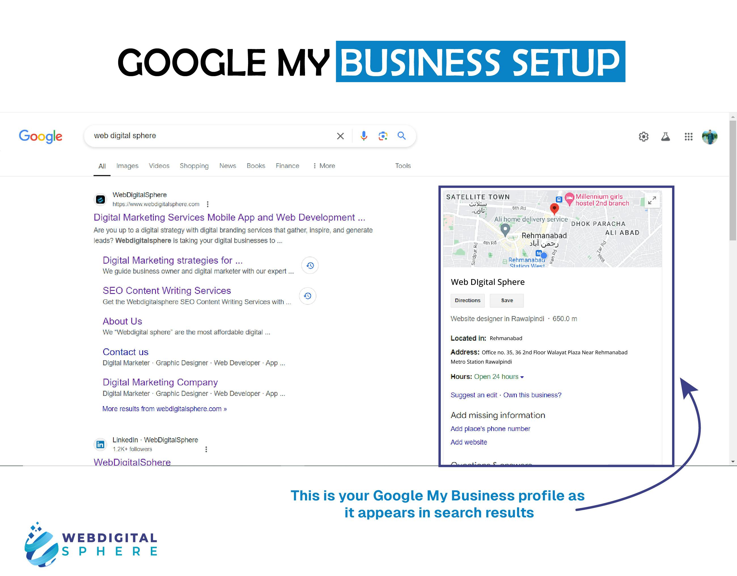Click the red location pin on the map
Image resolution: width=737 pixels, height=576 pixels.
[554, 209]
